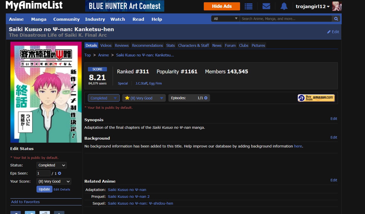Click Edit next to Background
365x214 pixels.
click(334, 137)
